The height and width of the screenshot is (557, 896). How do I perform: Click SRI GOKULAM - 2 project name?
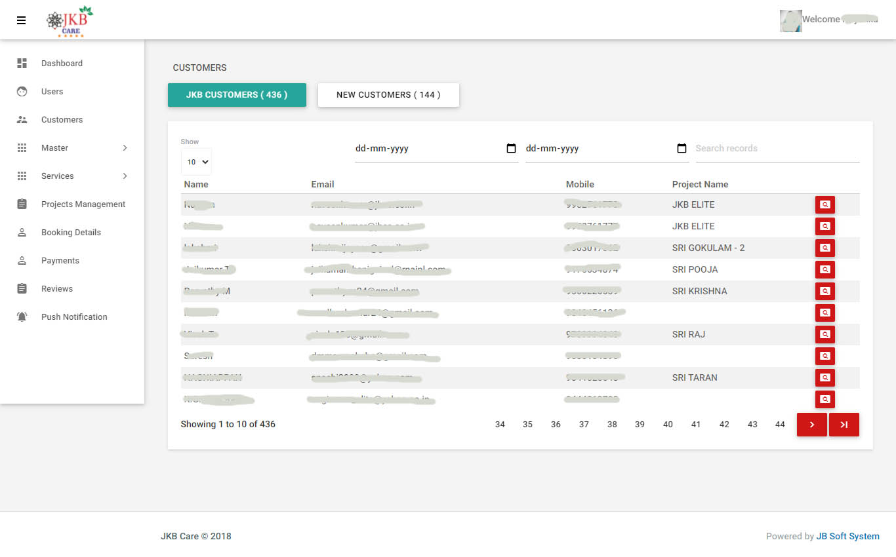tap(708, 248)
